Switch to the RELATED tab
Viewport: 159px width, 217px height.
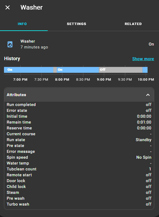point(133,24)
